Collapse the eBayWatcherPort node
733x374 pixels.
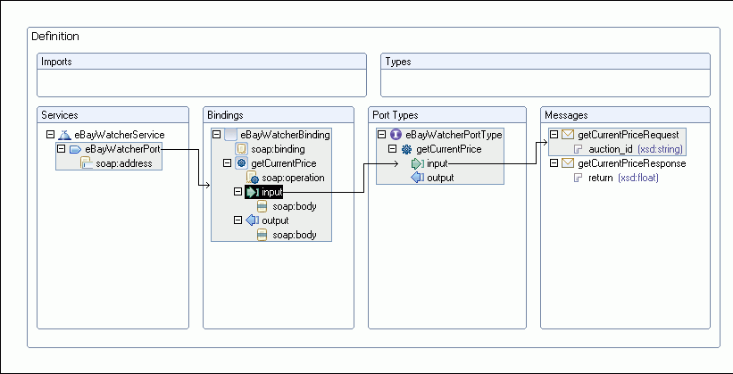point(62,149)
